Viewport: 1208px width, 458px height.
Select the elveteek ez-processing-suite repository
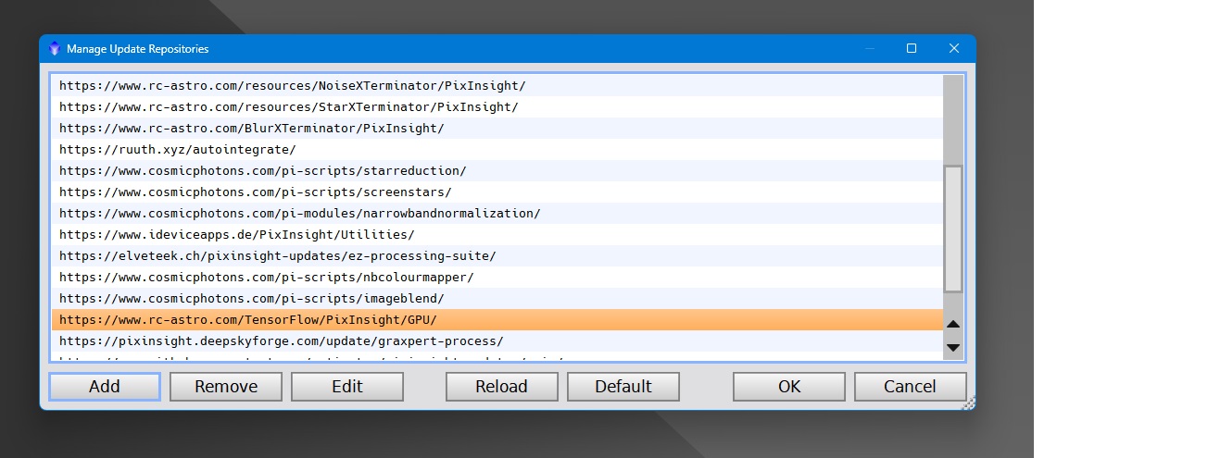point(497,255)
